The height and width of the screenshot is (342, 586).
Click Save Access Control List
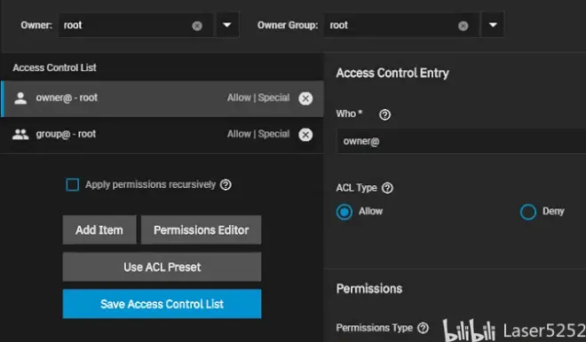pyautogui.click(x=162, y=304)
